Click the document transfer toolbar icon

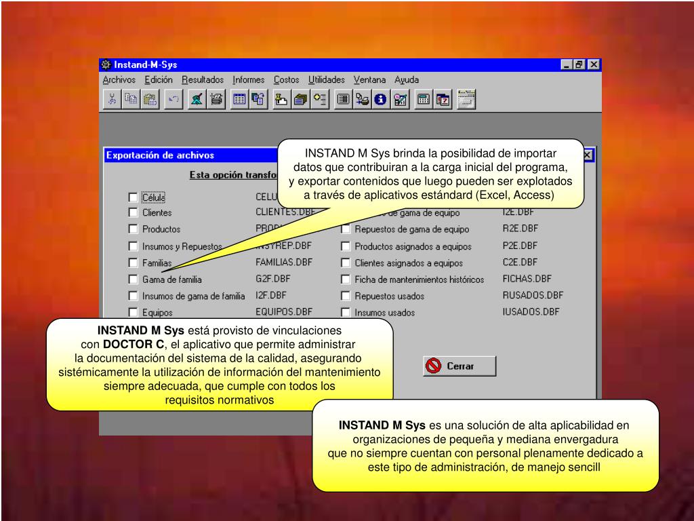click(x=258, y=99)
